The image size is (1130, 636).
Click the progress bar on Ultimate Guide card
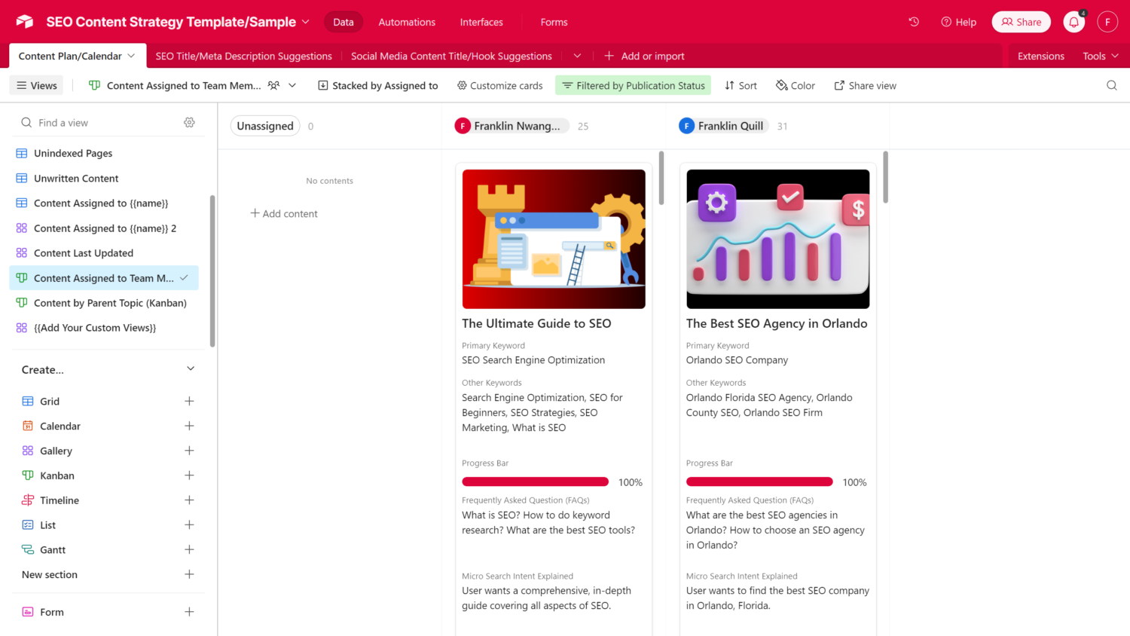pyautogui.click(x=535, y=482)
